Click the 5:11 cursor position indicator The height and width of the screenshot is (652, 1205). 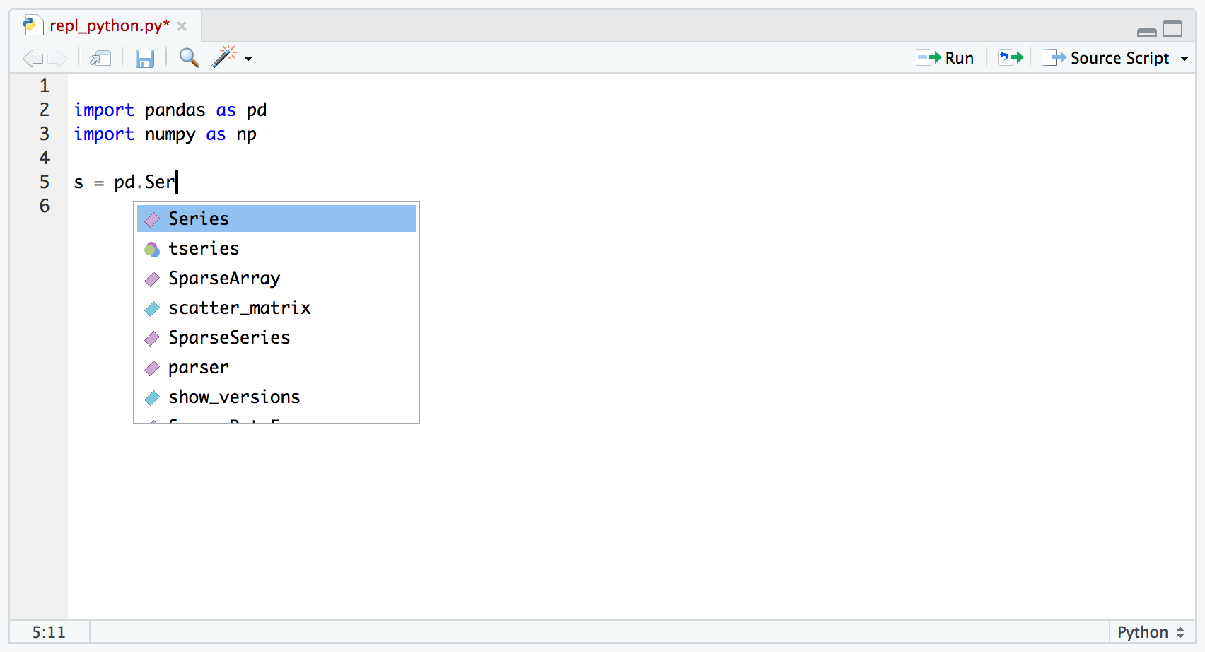click(49, 632)
